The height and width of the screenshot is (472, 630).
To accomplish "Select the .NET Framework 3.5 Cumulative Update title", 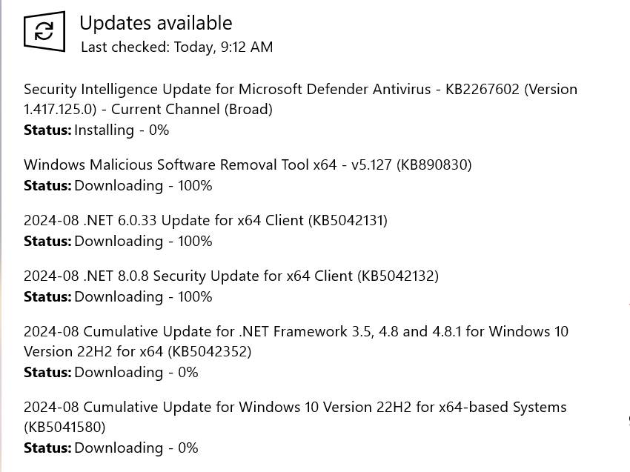I will pos(296,331).
